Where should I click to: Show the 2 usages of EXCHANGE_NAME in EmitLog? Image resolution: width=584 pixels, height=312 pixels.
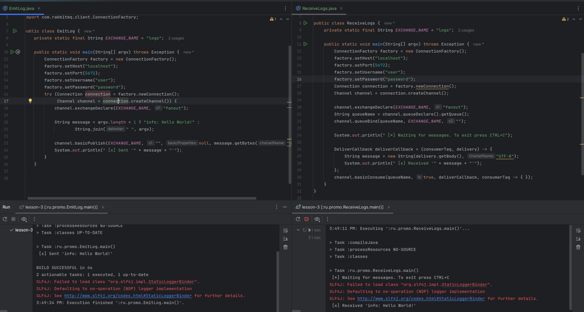176,38
